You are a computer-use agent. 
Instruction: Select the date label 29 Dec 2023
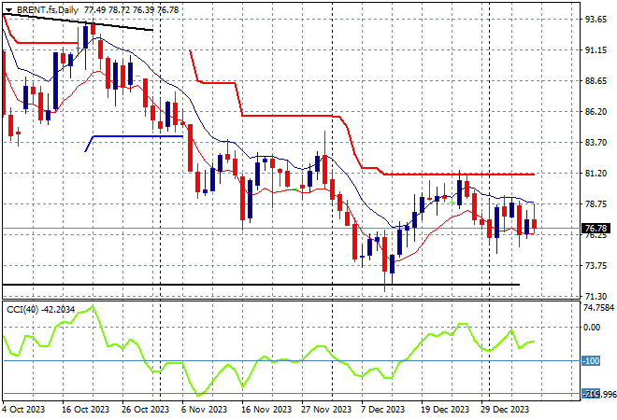[505, 410]
